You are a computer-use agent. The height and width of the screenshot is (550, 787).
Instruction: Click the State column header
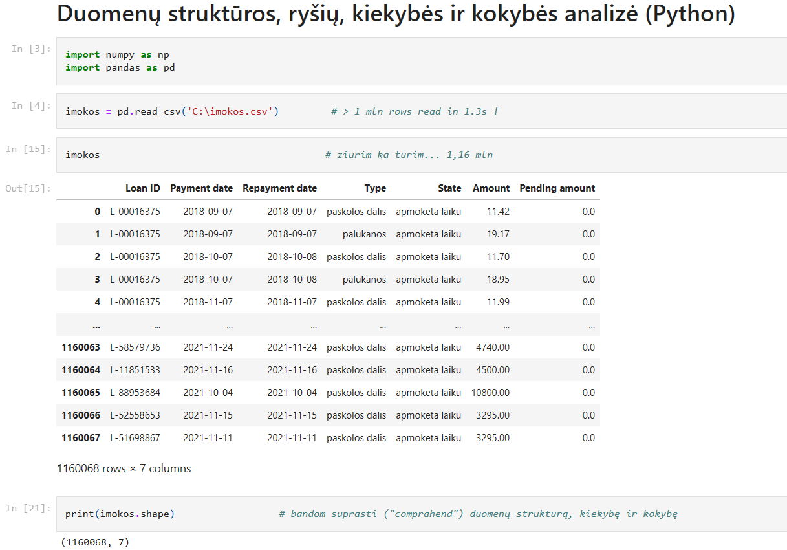(x=449, y=188)
